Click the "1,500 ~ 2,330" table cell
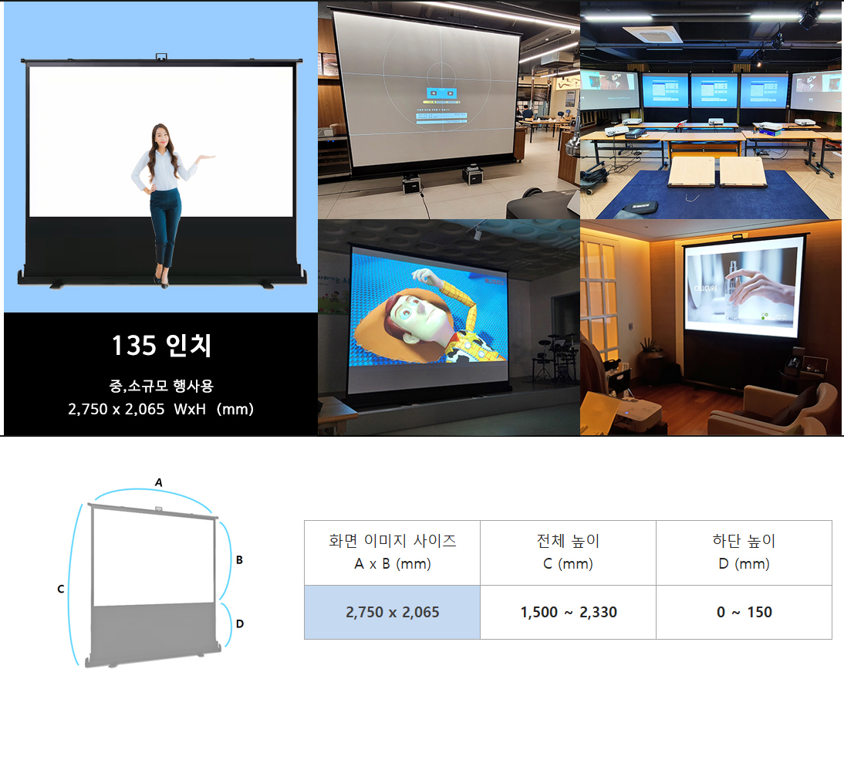Image resolution: width=844 pixels, height=767 pixels. 568,612
